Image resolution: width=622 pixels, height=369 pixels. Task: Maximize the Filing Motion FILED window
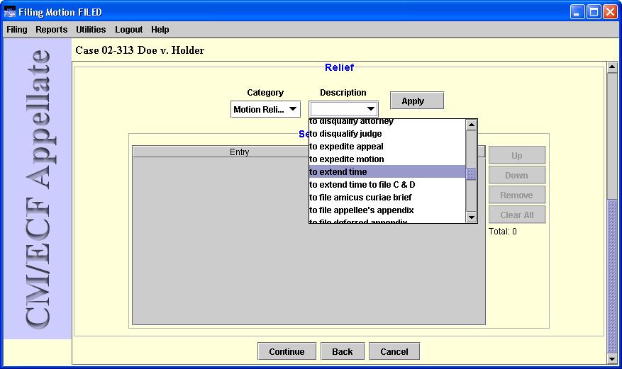pyautogui.click(x=594, y=12)
